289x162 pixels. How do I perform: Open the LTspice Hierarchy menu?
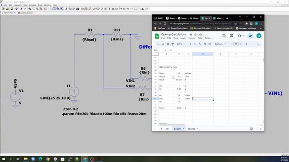(18, 5)
